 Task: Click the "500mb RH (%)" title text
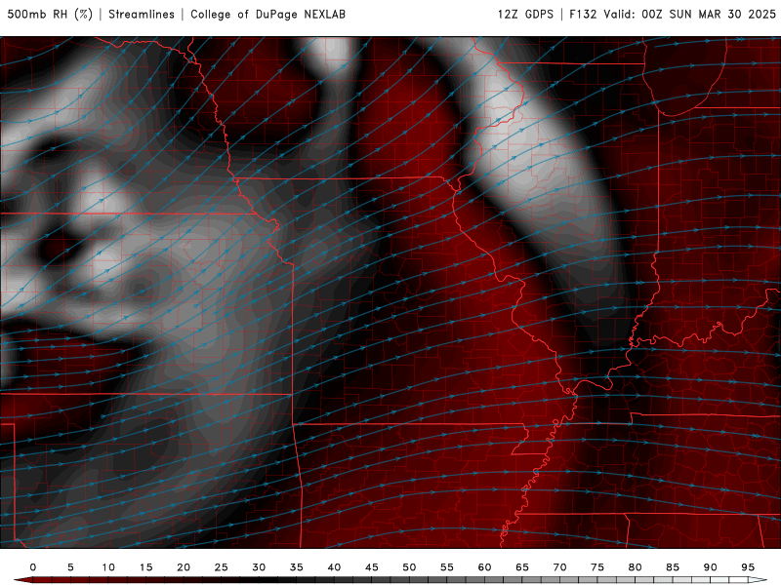[50, 15]
